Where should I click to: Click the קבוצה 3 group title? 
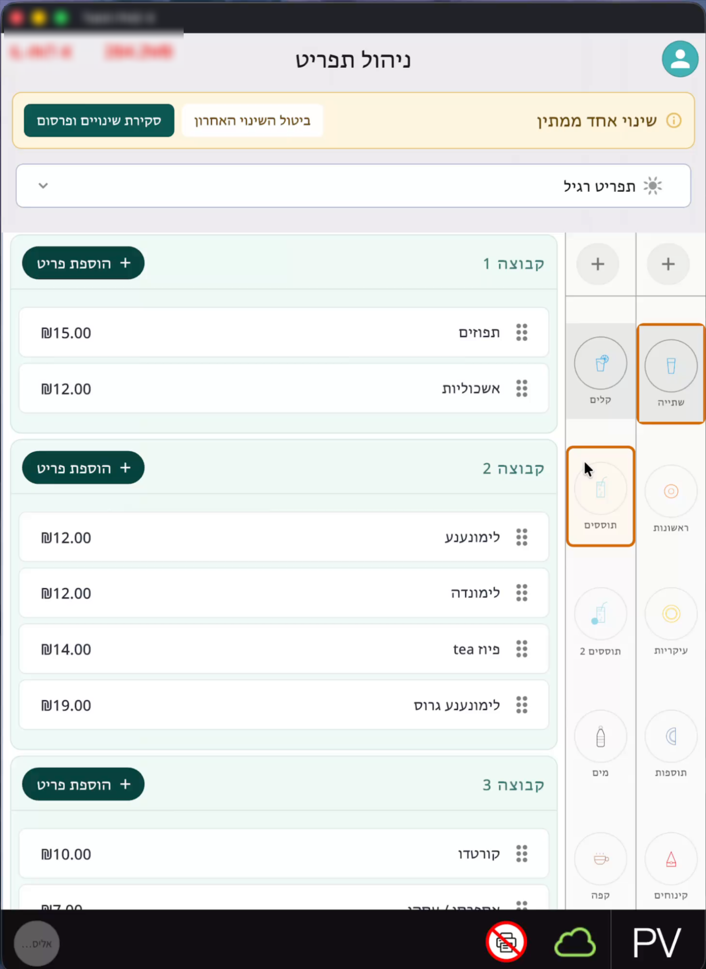[x=513, y=784]
